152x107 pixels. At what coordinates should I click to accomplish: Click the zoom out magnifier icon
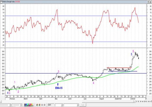pos(146,101)
